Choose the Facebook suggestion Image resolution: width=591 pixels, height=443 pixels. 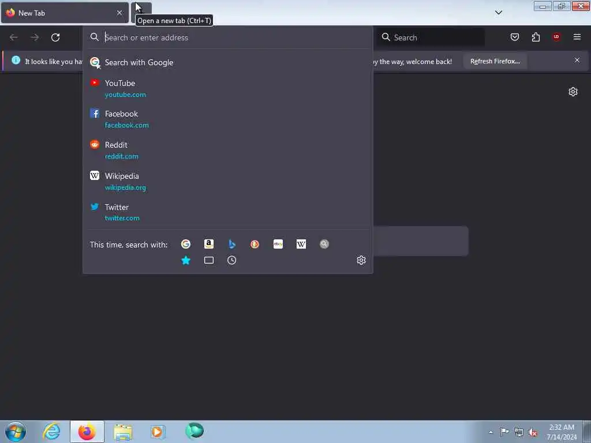(227, 119)
